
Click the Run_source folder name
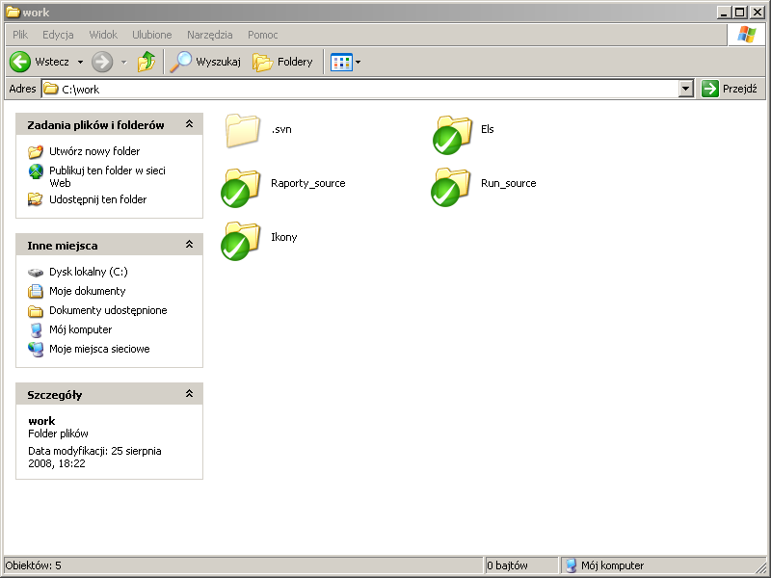click(509, 183)
